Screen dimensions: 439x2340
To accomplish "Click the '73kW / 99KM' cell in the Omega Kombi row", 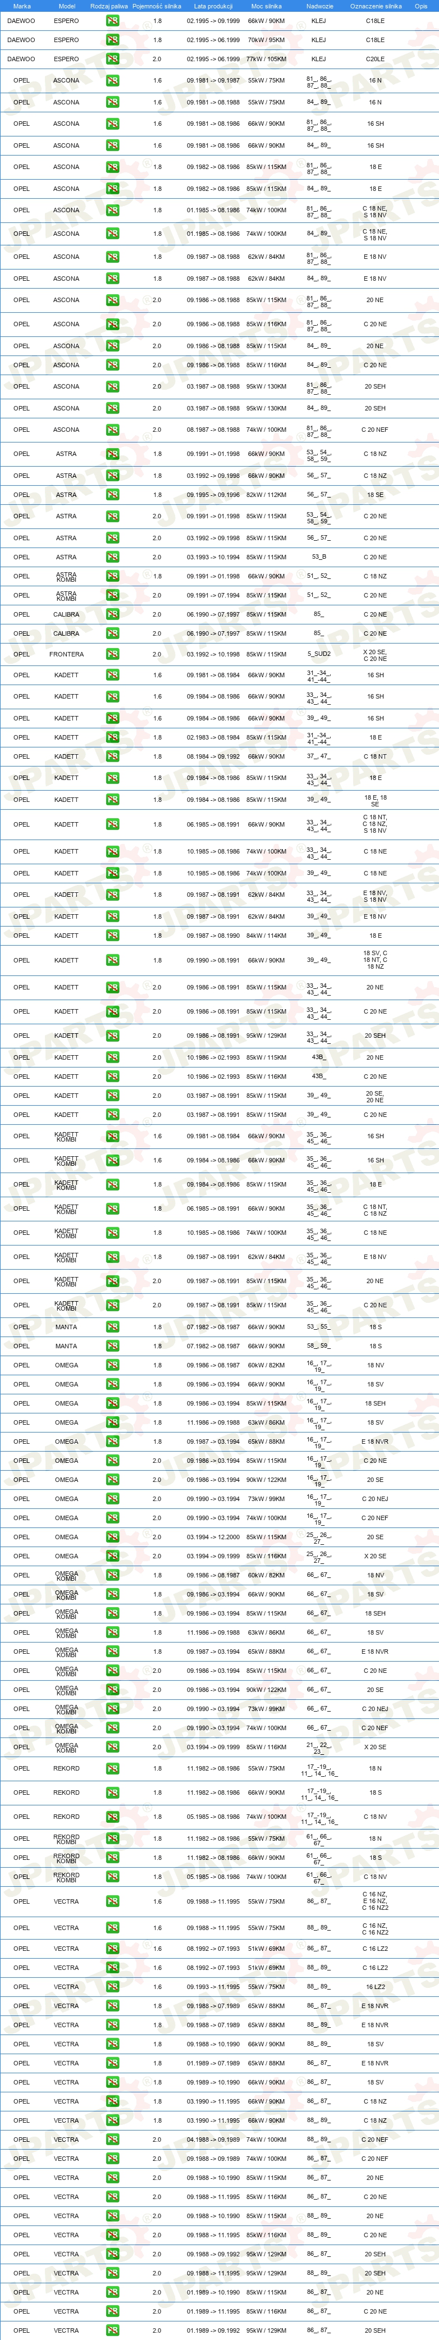I will click(x=266, y=1709).
